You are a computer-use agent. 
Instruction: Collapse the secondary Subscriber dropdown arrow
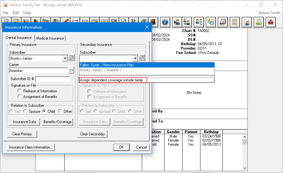point(135,58)
